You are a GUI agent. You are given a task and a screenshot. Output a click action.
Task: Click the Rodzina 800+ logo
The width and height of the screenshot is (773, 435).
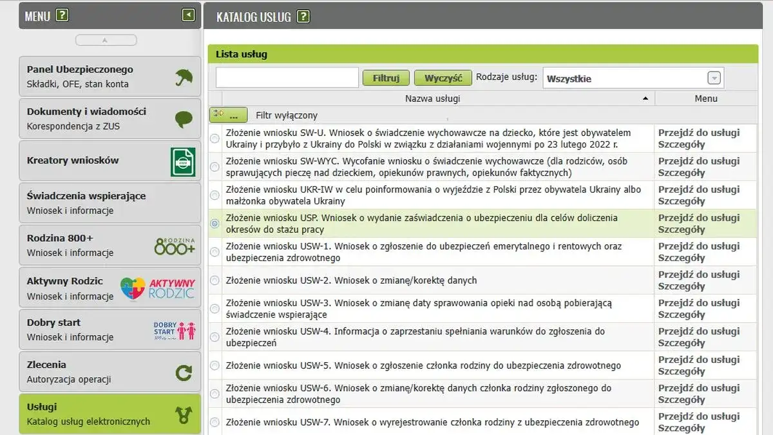(174, 245)
